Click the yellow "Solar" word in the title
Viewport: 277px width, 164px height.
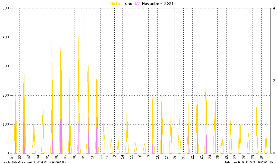click(x=116, y=4)
